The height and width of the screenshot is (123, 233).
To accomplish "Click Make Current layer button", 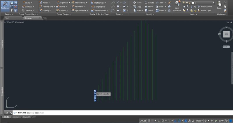I will click(205, 6).
